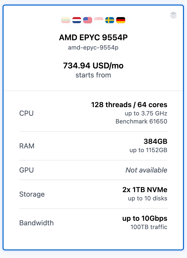Click the 734.94 USD/mo price
Screen dimensions: 187x258
pyautogui.click(x=93, y=66)
